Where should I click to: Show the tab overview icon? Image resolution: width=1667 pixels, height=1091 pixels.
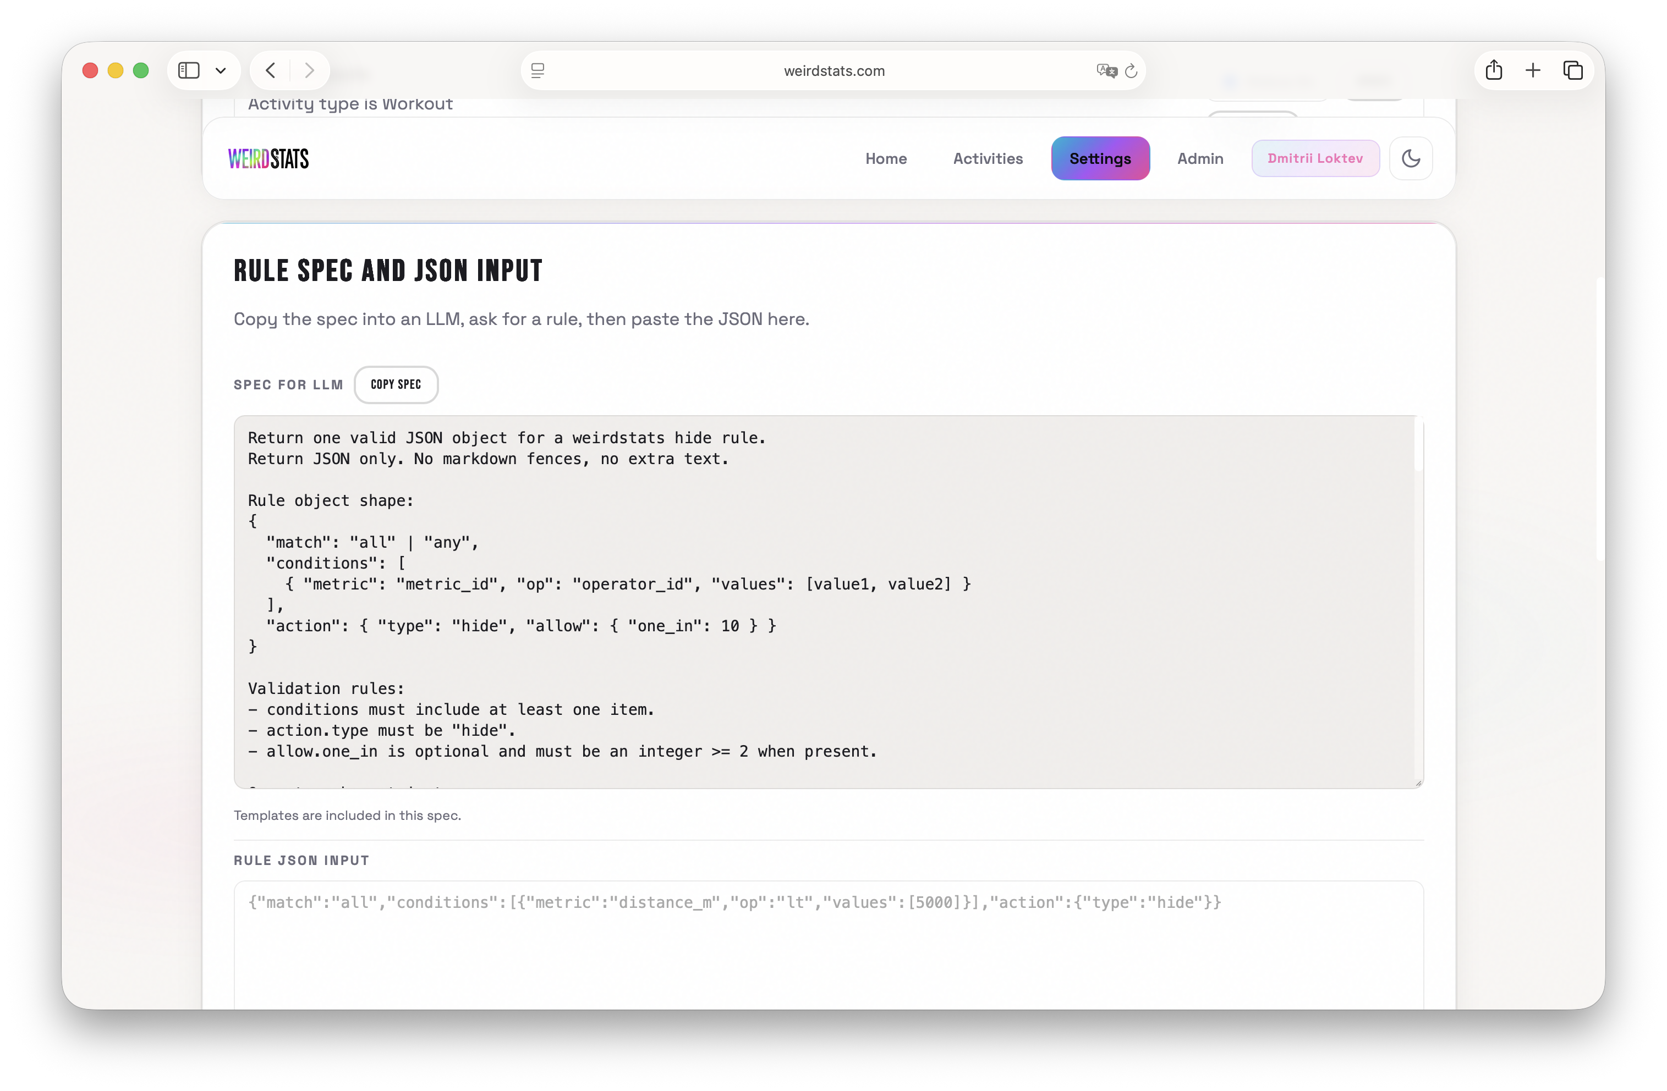click(1572, 71)
